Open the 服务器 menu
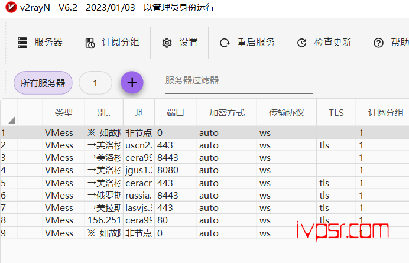 pos(40,43)
